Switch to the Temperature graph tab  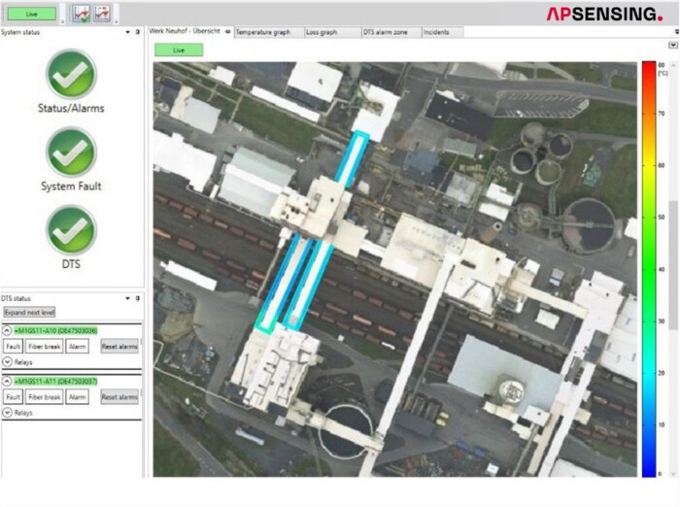262,32
